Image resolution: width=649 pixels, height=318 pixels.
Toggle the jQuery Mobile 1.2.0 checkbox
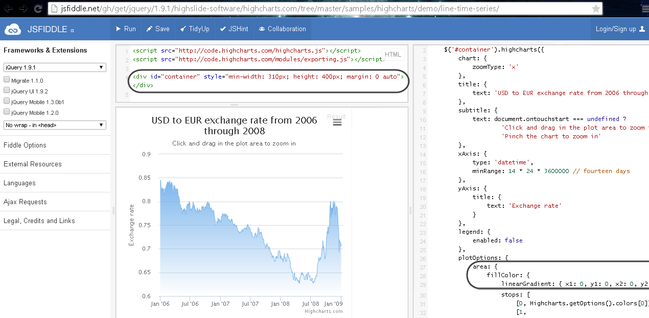[x=7, y=112]
